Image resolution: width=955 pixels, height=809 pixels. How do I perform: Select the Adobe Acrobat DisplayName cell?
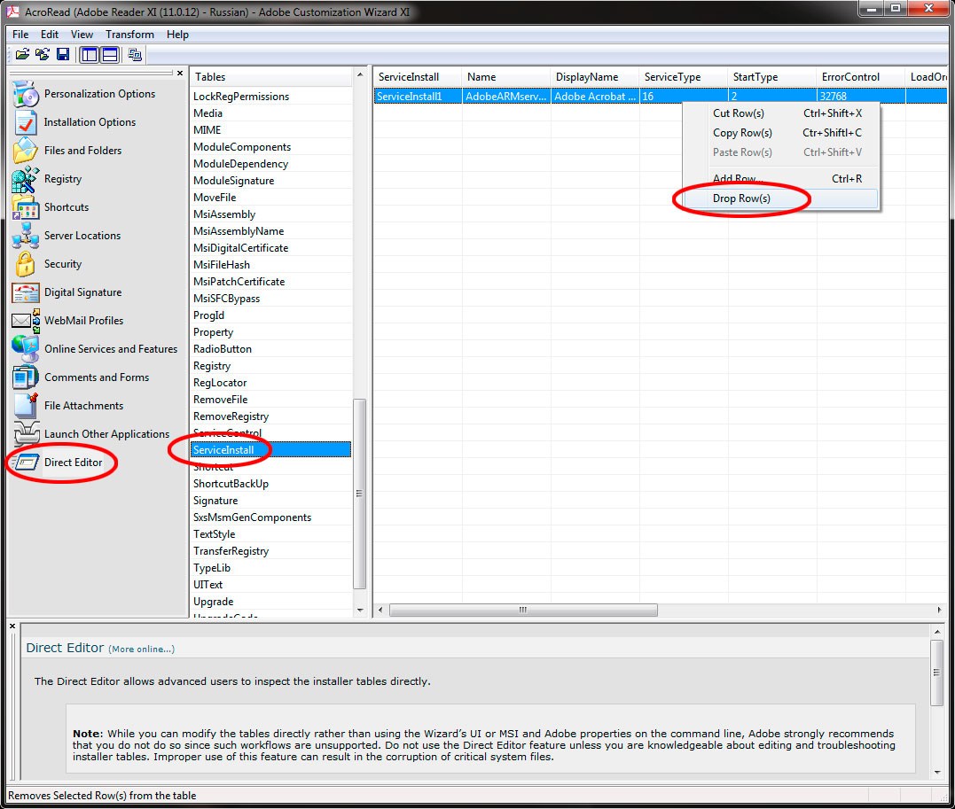point(595,97)
